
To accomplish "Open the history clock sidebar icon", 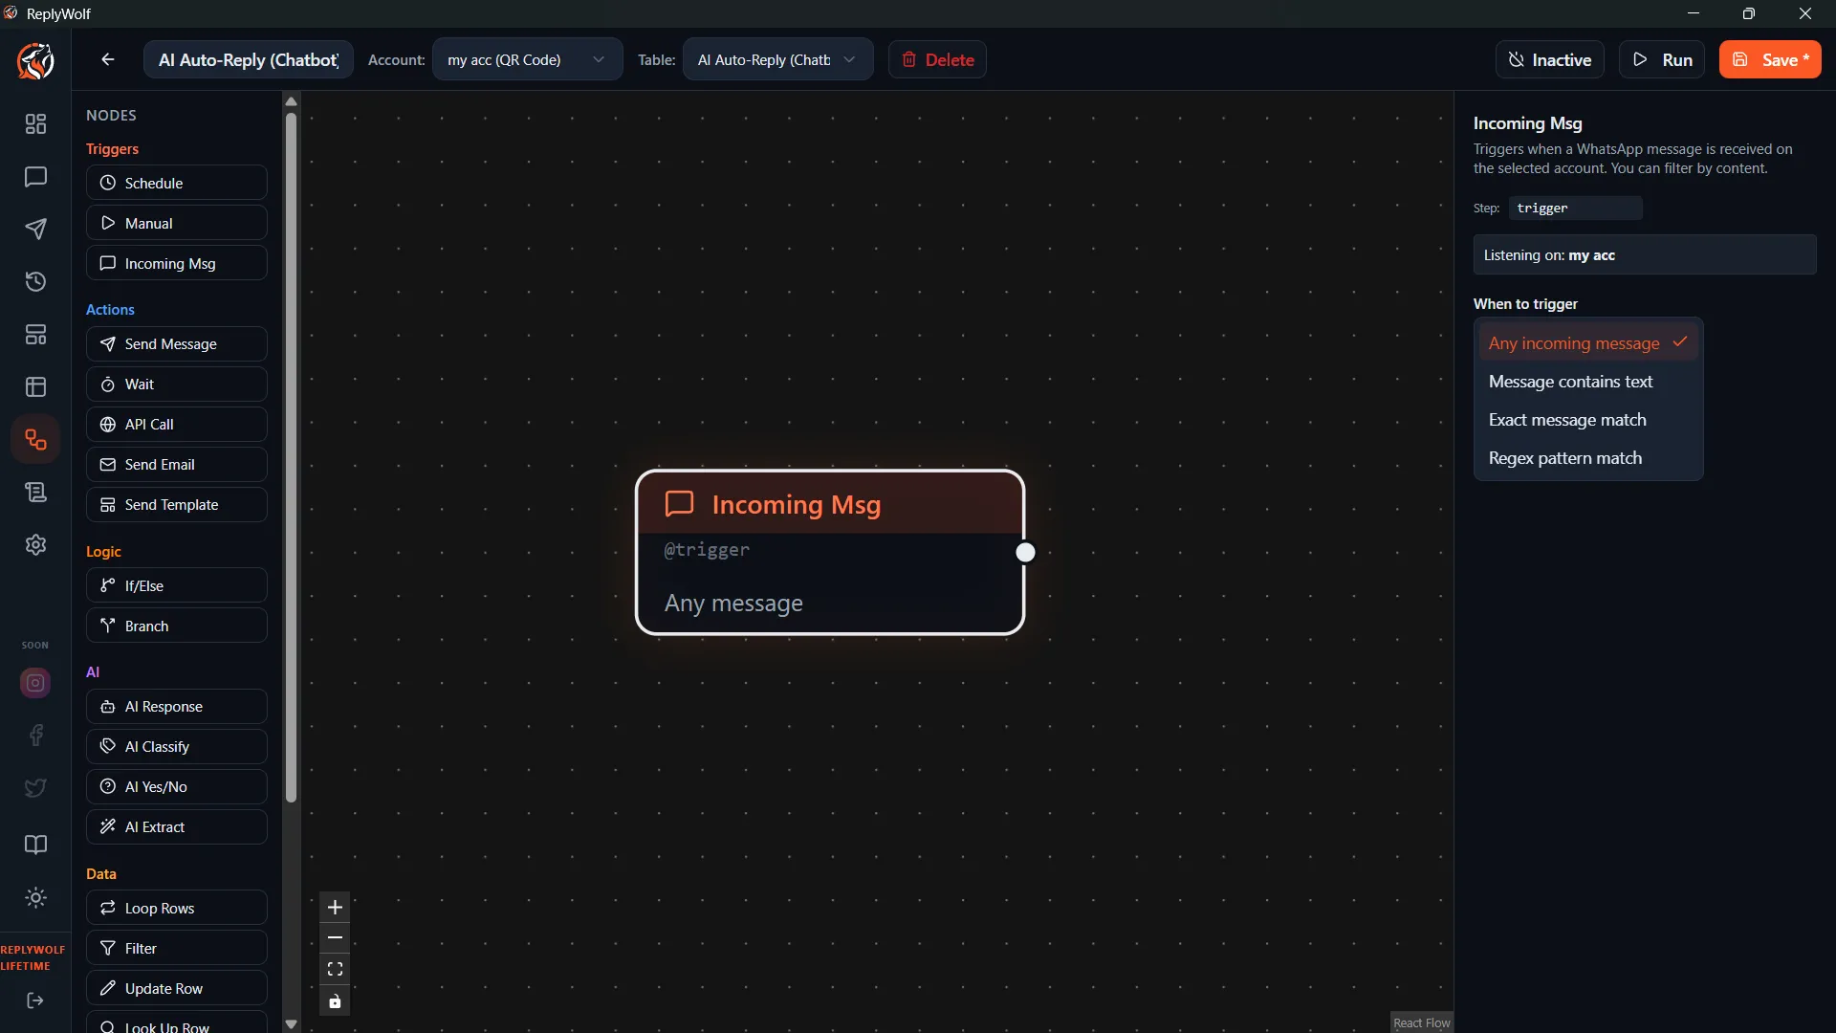I will click(35, 282).
